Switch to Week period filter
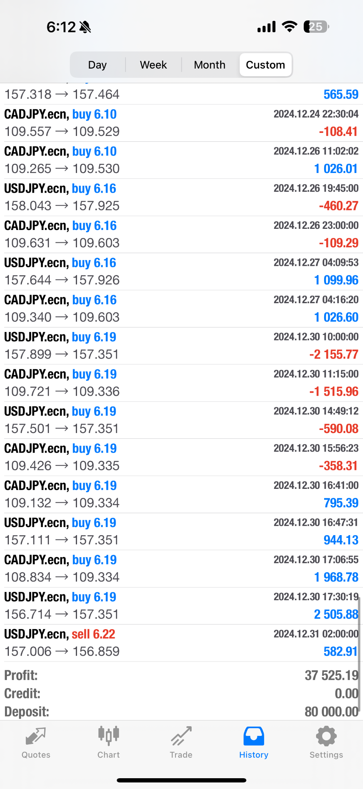The height and width of the screenshot is (789, 363). pyautogui.click(x=153, y=65)
